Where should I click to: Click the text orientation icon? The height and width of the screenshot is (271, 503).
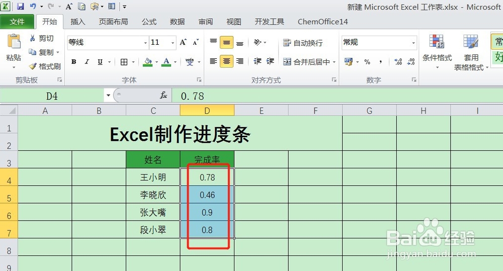tap(258, 42)
